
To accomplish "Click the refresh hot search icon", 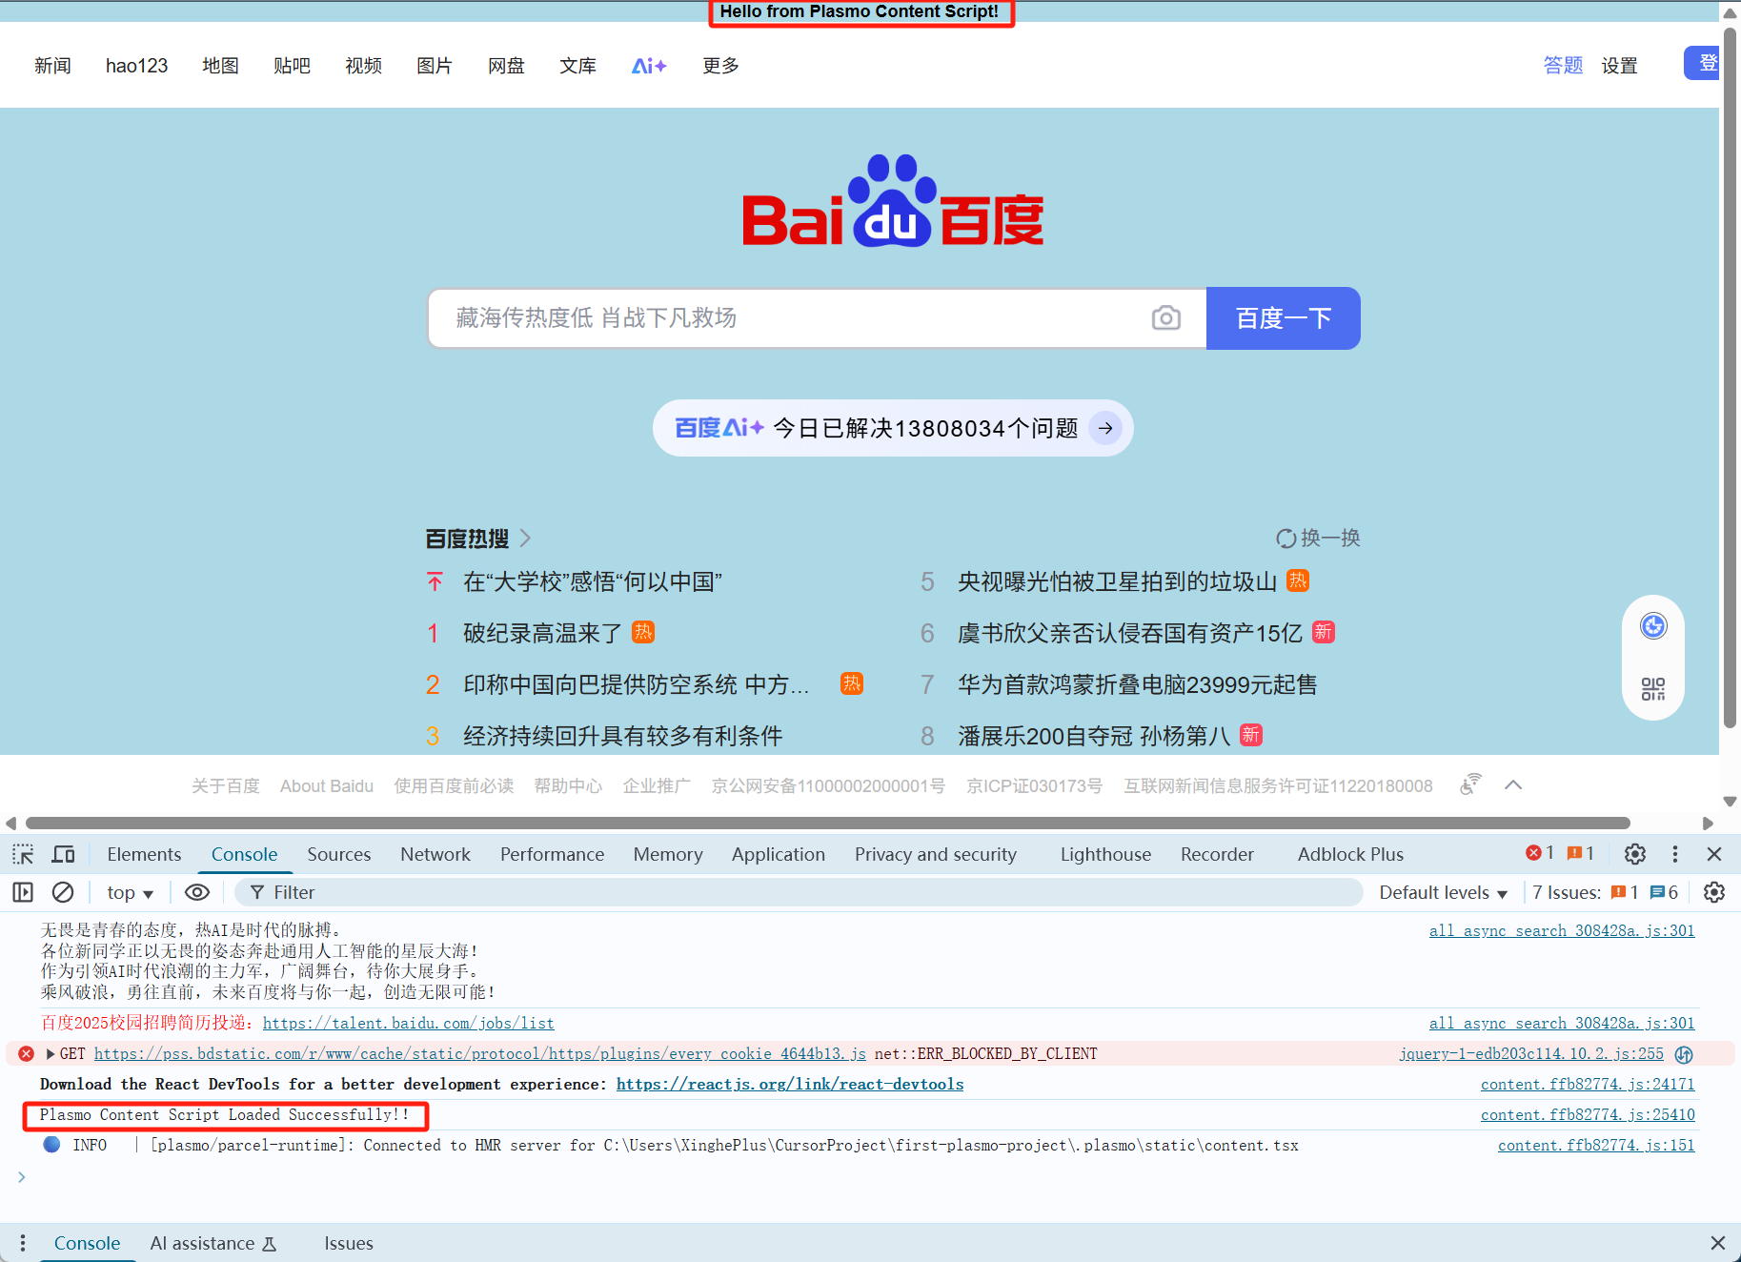I will [1286, 539].
